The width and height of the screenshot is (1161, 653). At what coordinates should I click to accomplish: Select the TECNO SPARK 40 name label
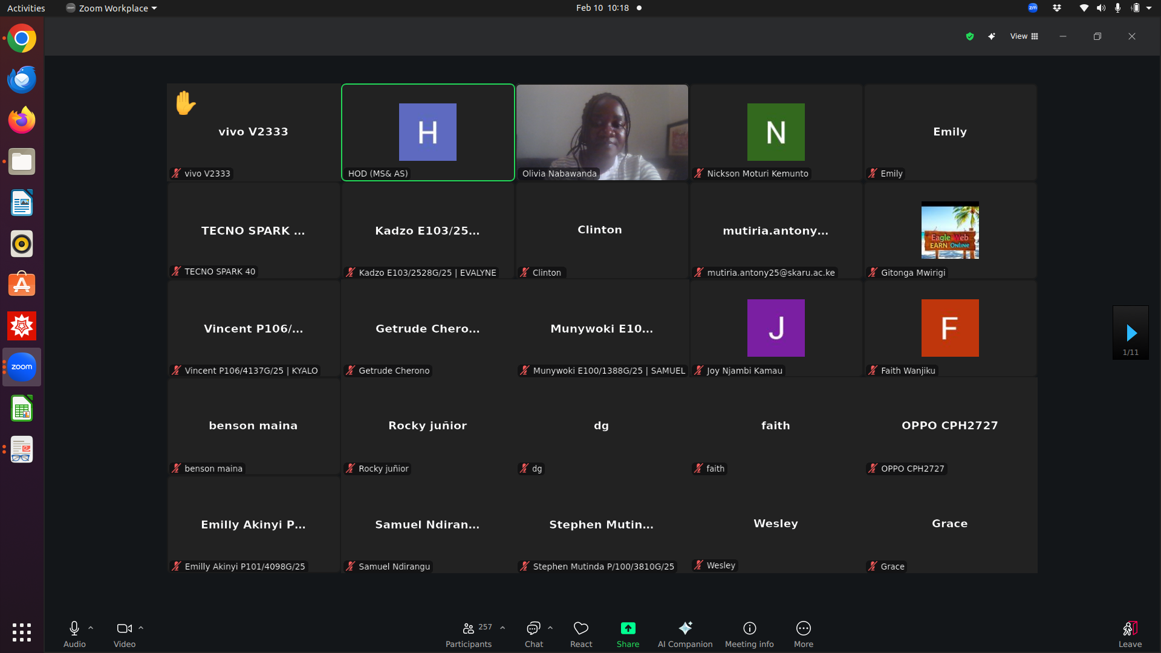pos(220,271)
